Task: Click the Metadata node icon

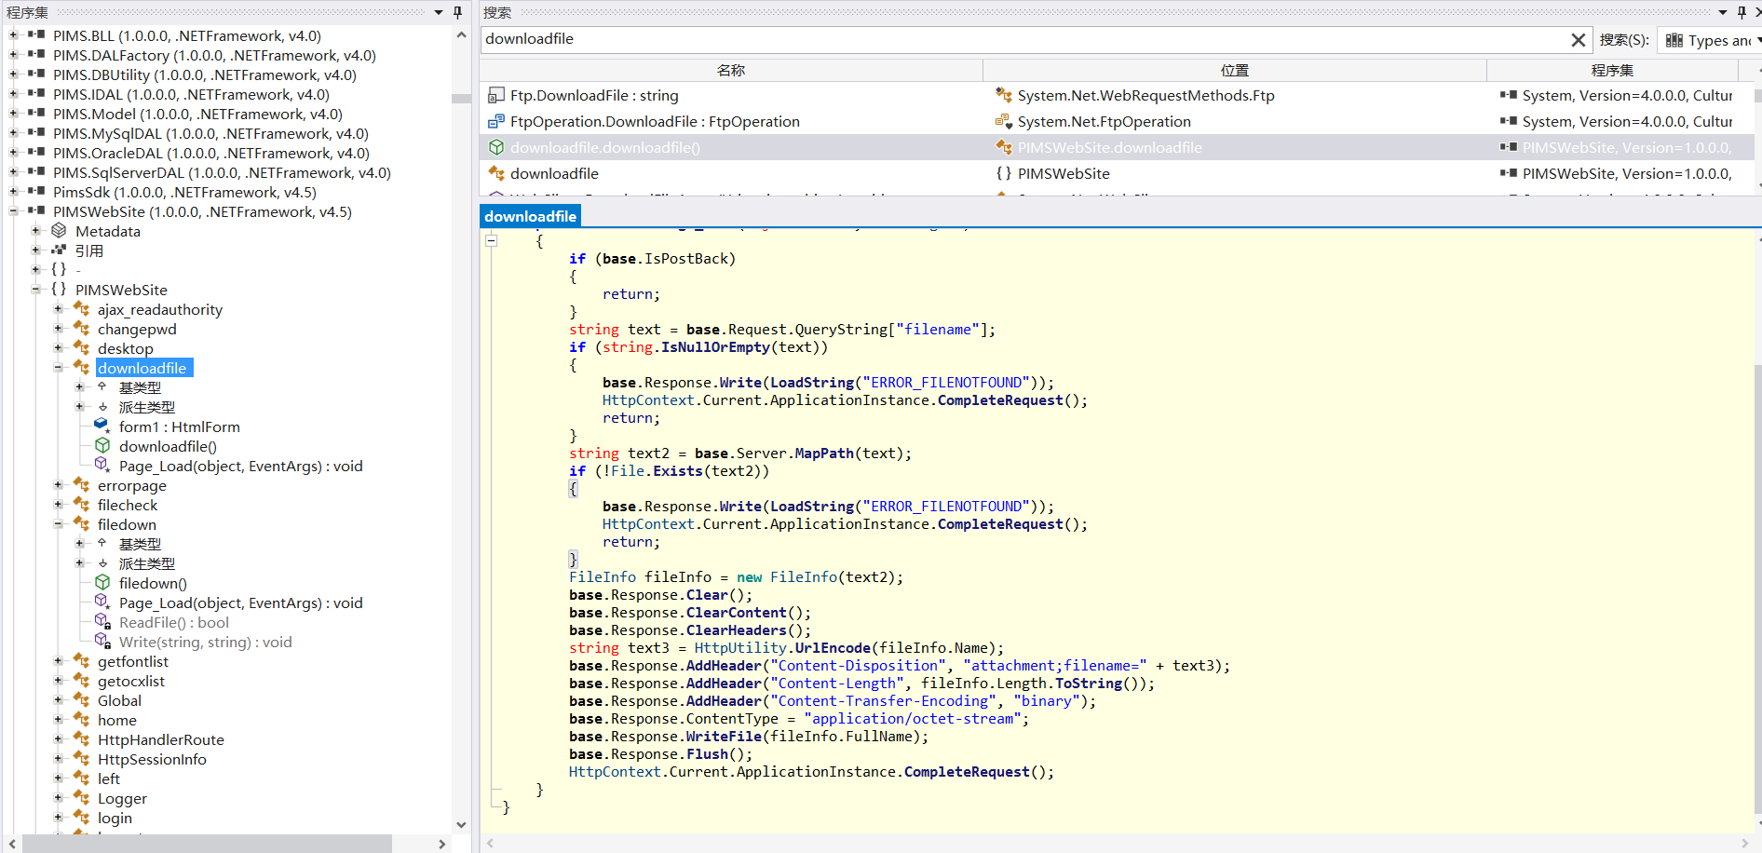Action: 59,231
